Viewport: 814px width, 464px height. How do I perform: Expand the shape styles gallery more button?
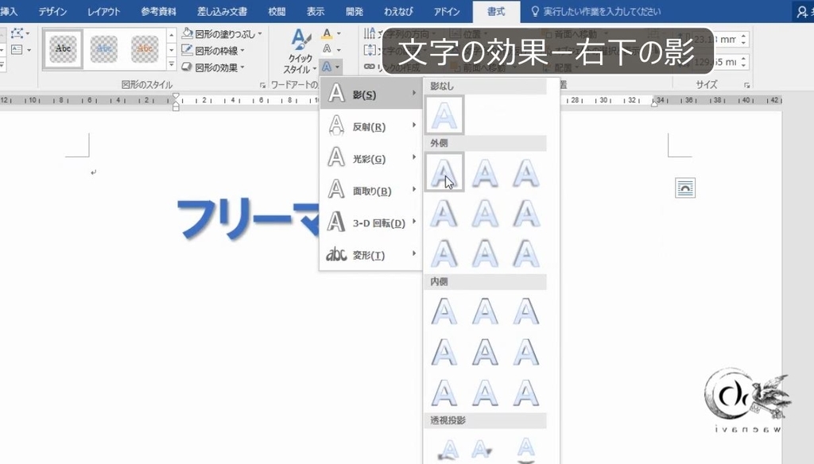click(x=172, y=64)
